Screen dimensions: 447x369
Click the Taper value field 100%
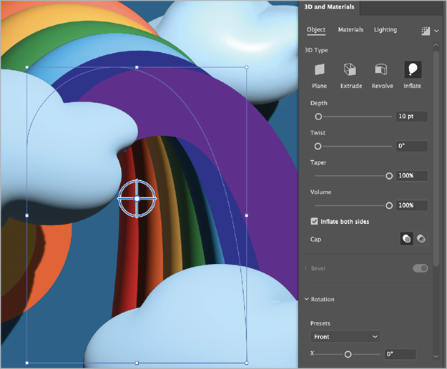(412, 175)
